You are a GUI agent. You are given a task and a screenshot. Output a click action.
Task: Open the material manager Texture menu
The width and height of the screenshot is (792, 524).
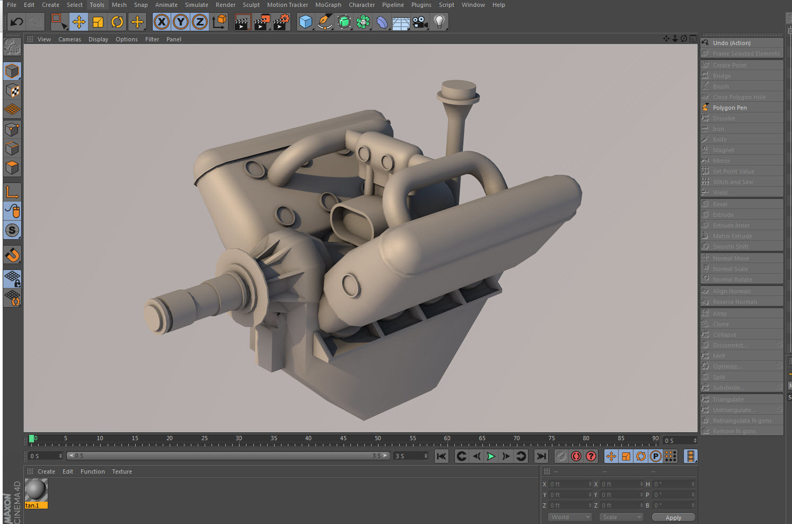click(122, 471)
